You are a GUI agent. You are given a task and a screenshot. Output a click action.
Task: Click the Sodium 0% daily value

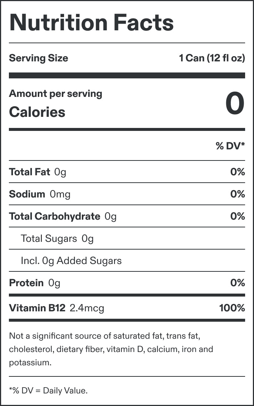[237, 194]
